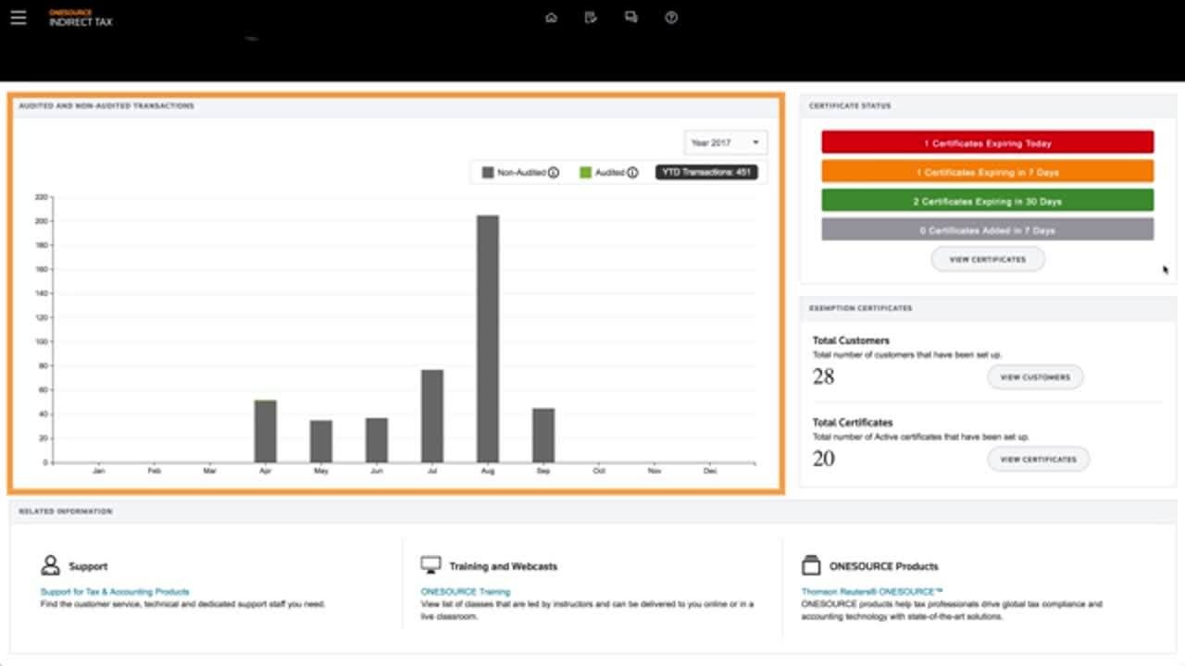
Task: Open Support for Tax & Accounting Products link
Action: [x=115, y=591]
